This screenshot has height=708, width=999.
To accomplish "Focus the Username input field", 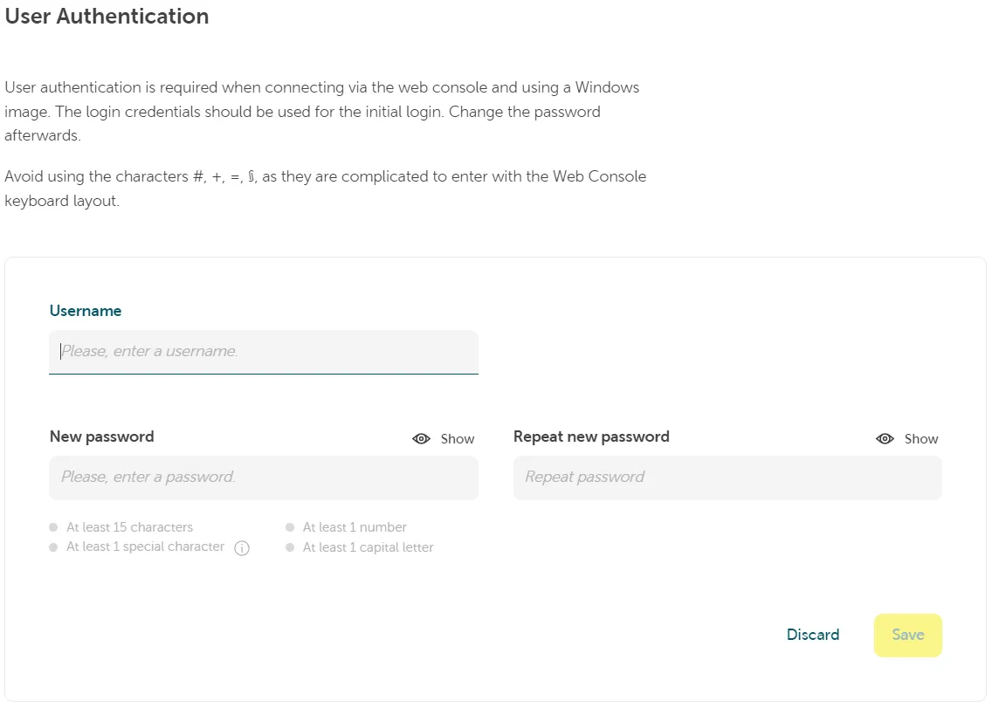I will click(x=262, y=351).
